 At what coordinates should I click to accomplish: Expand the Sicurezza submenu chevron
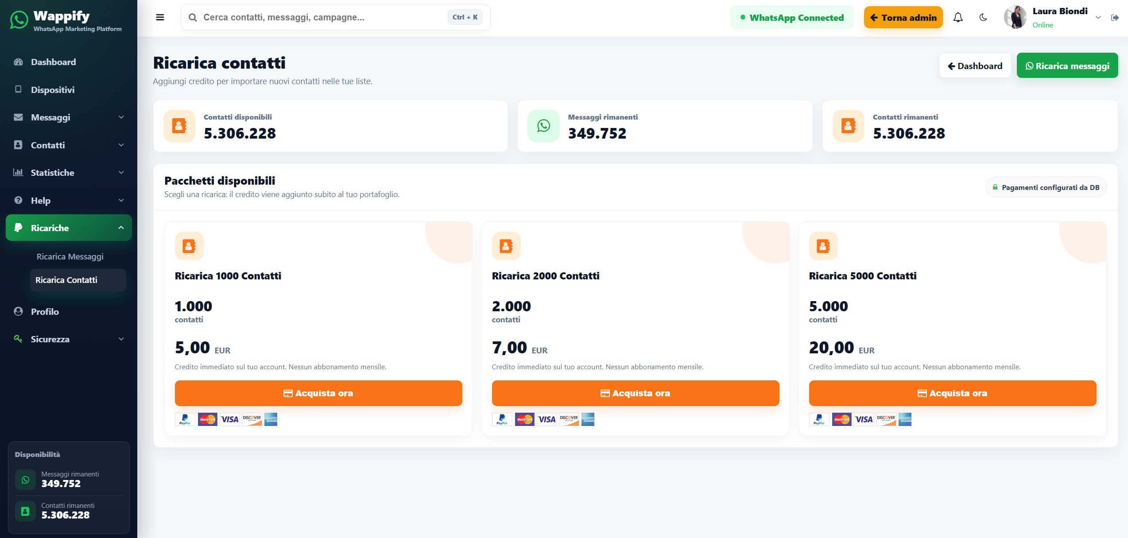(x=121, y=339)
